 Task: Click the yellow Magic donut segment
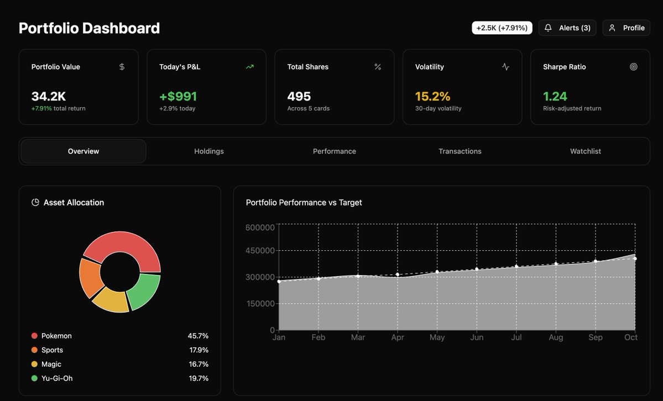pos(112,300)
